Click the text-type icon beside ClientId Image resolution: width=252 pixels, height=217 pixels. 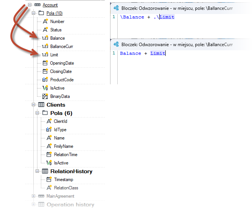coord(49,121)
